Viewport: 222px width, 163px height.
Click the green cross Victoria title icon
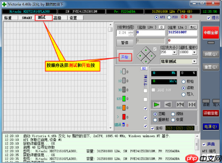coord(4,4)
